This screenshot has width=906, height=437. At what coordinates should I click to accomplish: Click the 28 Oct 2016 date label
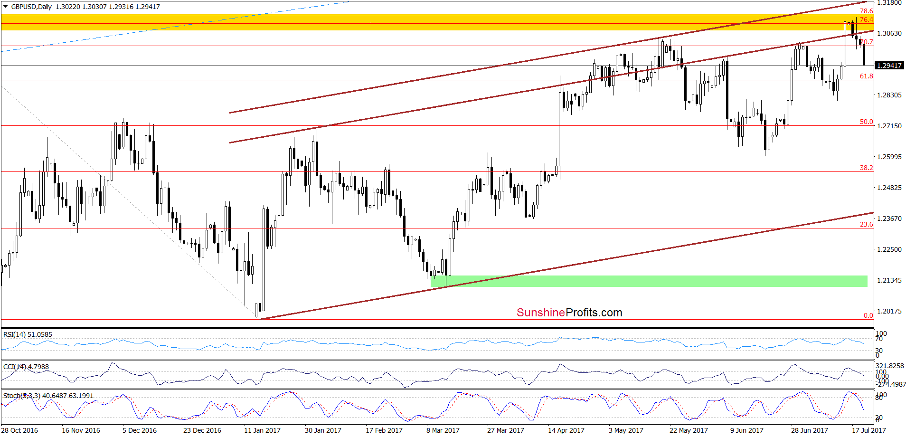coord(20,430)
